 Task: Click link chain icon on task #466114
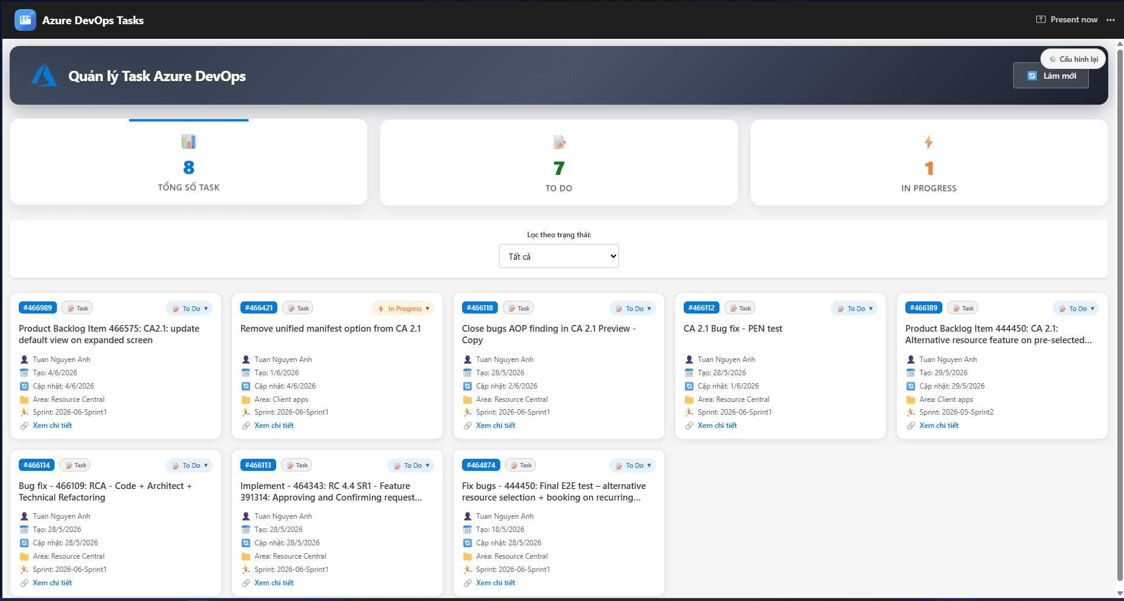tap(24, 583)
